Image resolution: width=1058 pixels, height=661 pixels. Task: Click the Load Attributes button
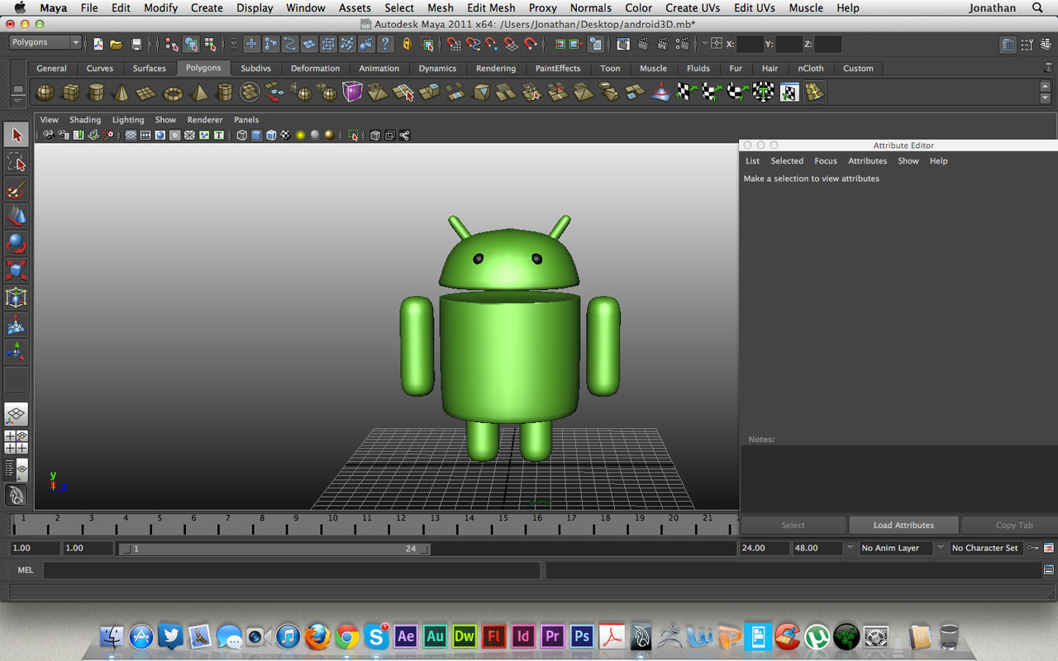[903, 525]
